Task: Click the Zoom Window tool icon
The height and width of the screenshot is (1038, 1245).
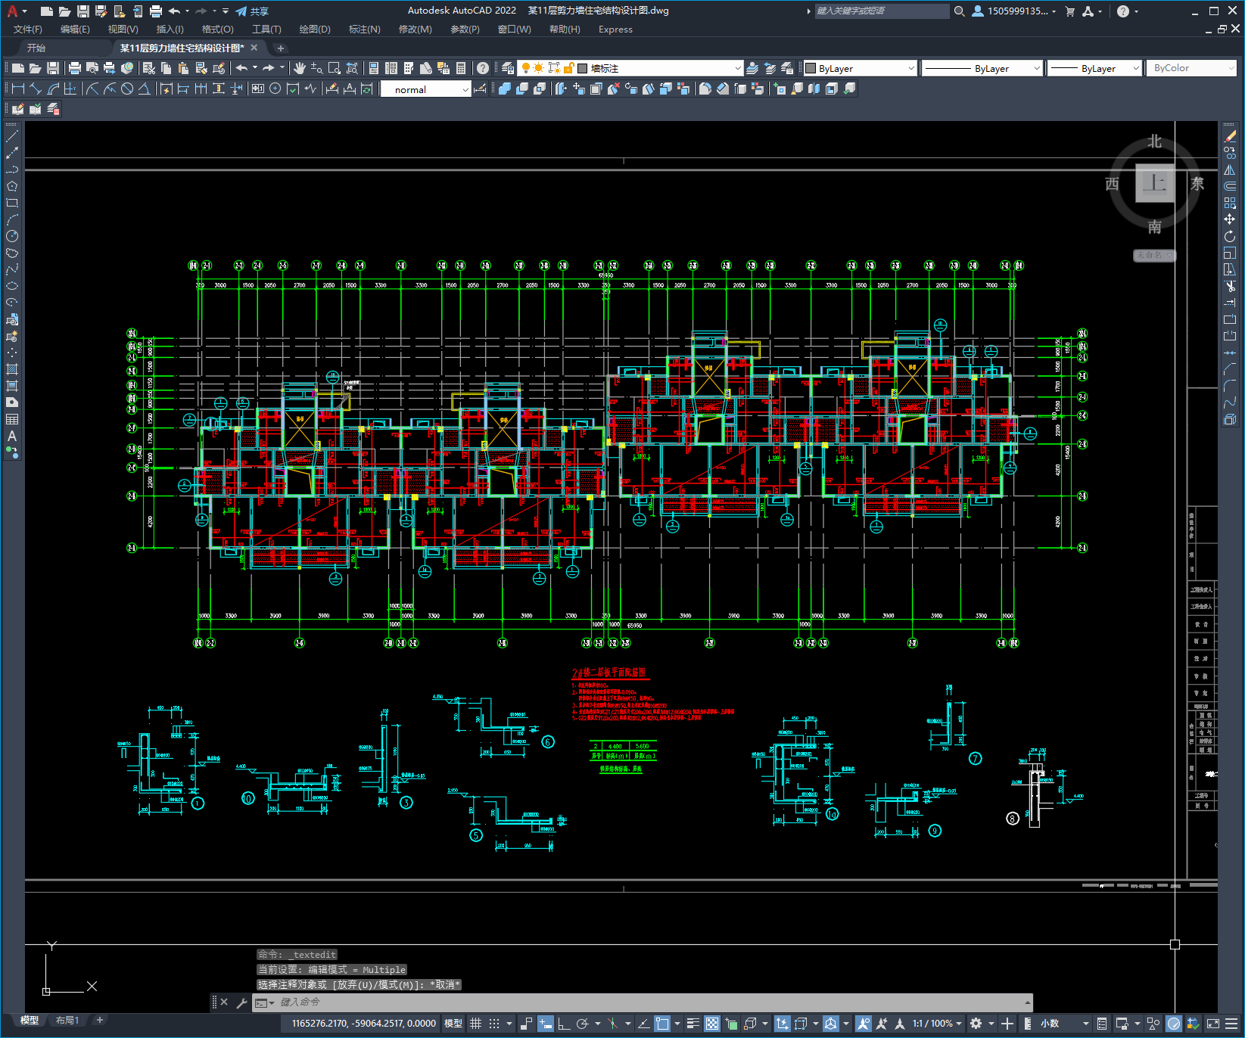Action: 335,68
